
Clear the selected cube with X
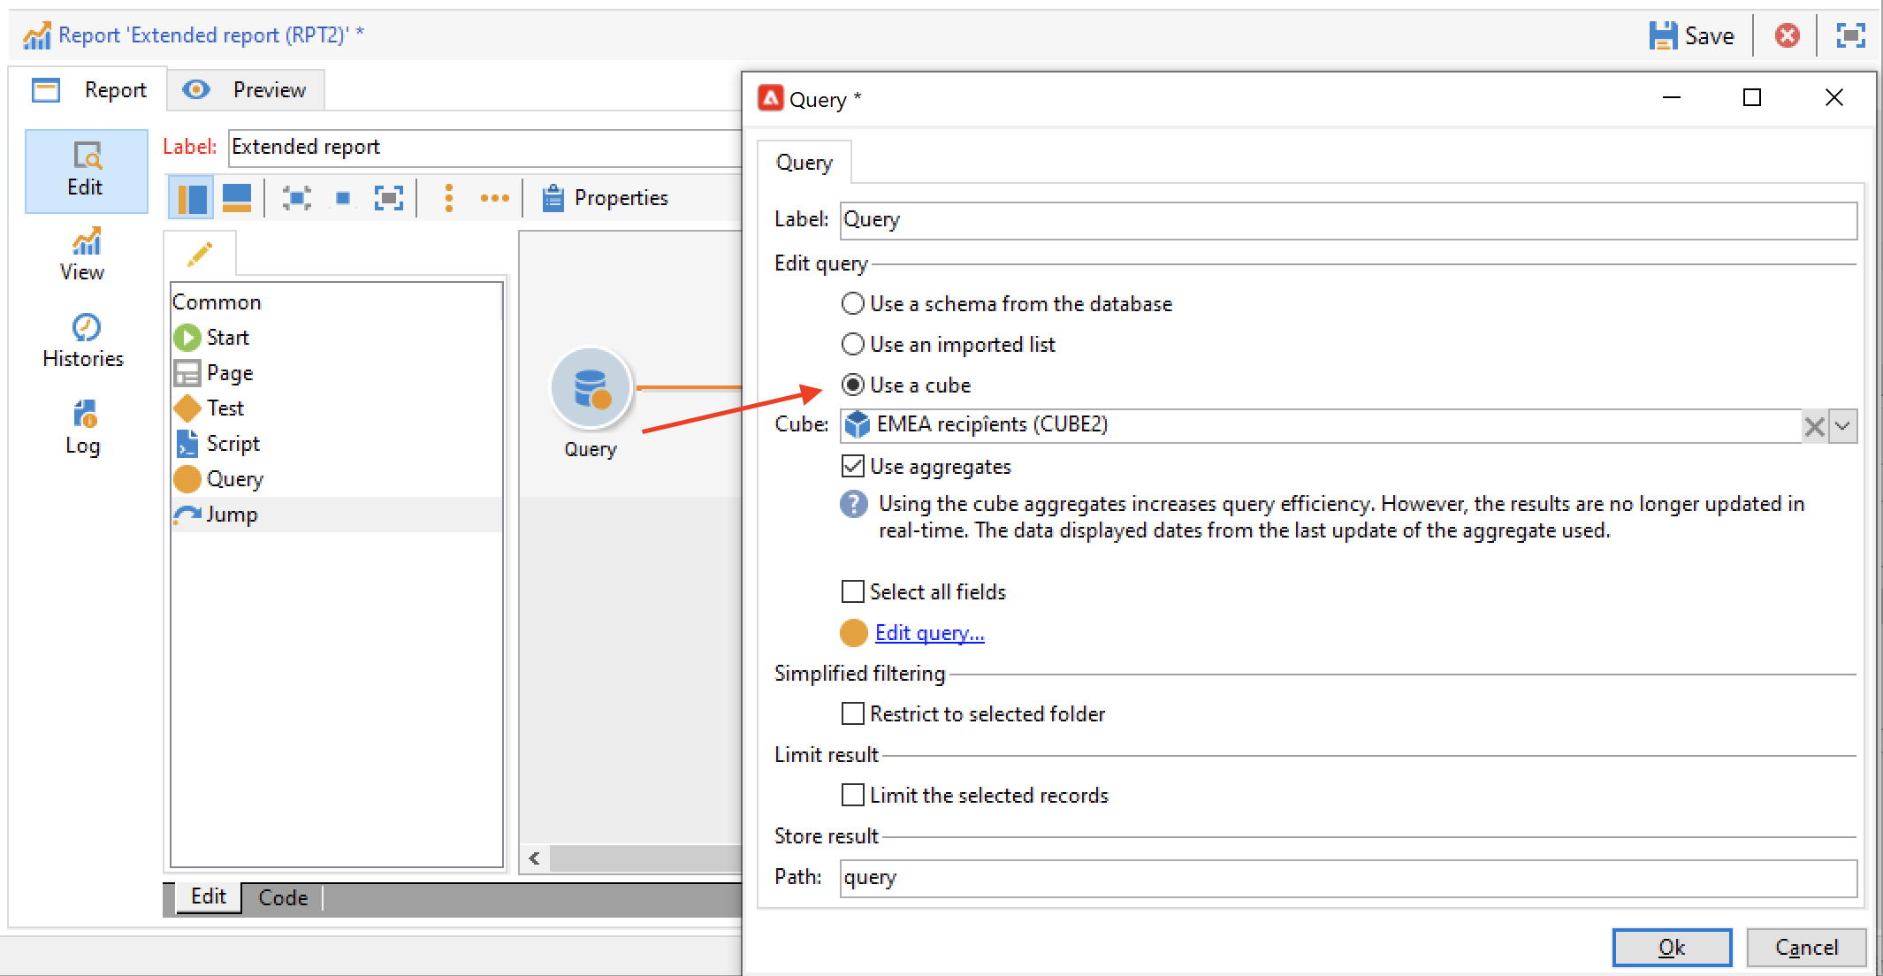pos(1814,427)
